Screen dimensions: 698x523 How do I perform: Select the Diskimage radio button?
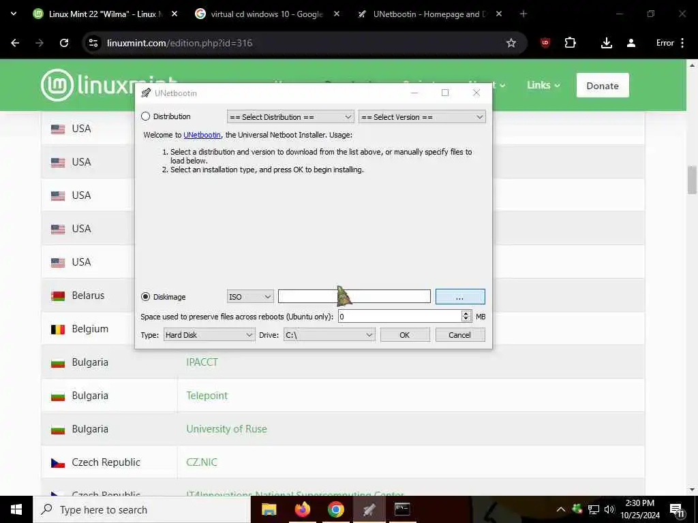point(146,297)
